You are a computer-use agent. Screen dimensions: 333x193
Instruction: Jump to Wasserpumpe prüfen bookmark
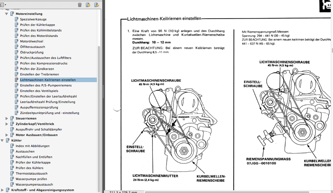pyautogui.click(x=31, y=179)
